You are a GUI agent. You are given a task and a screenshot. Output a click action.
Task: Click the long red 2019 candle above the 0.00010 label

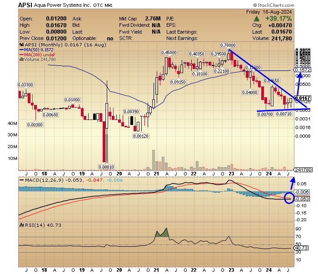pos(104,142)
